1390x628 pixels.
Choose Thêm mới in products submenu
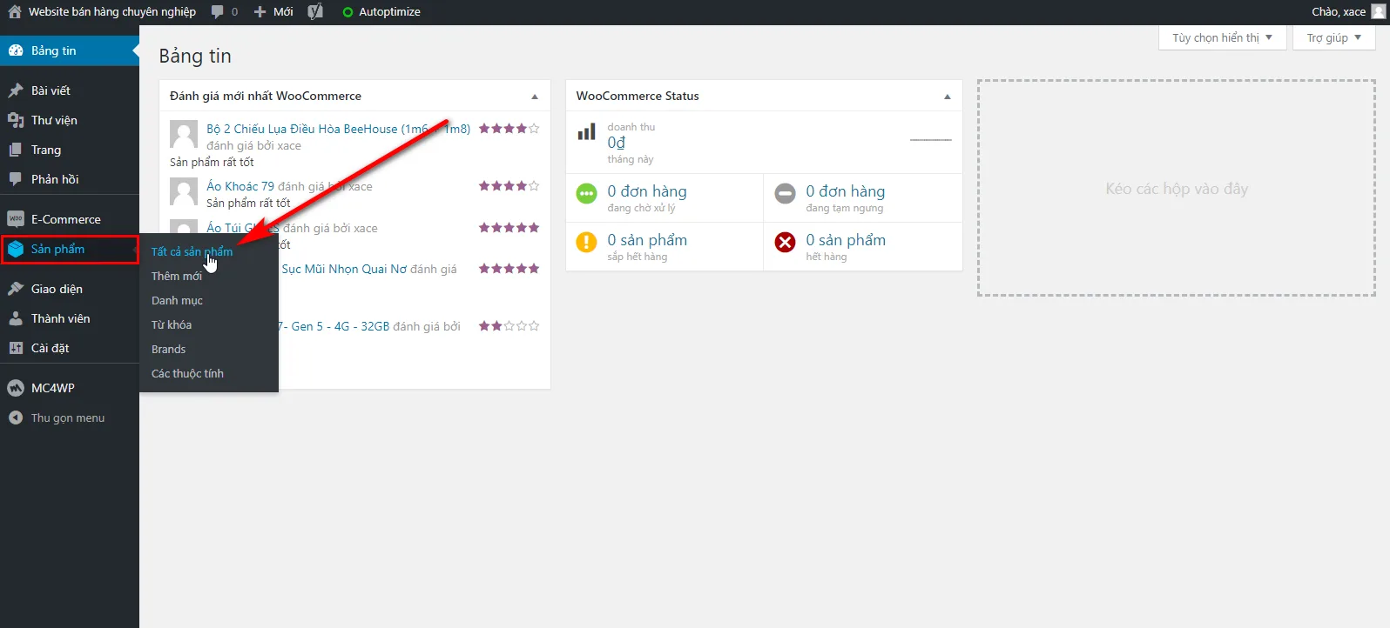pyautogui.click(x=177, y=276)
